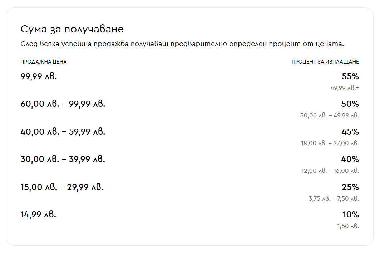Click the 10% payout percentage
The width and height of the screenshot is (380, 256).
[350, 215]
